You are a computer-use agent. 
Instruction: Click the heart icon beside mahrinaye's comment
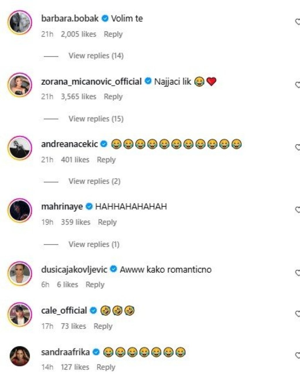298,210
